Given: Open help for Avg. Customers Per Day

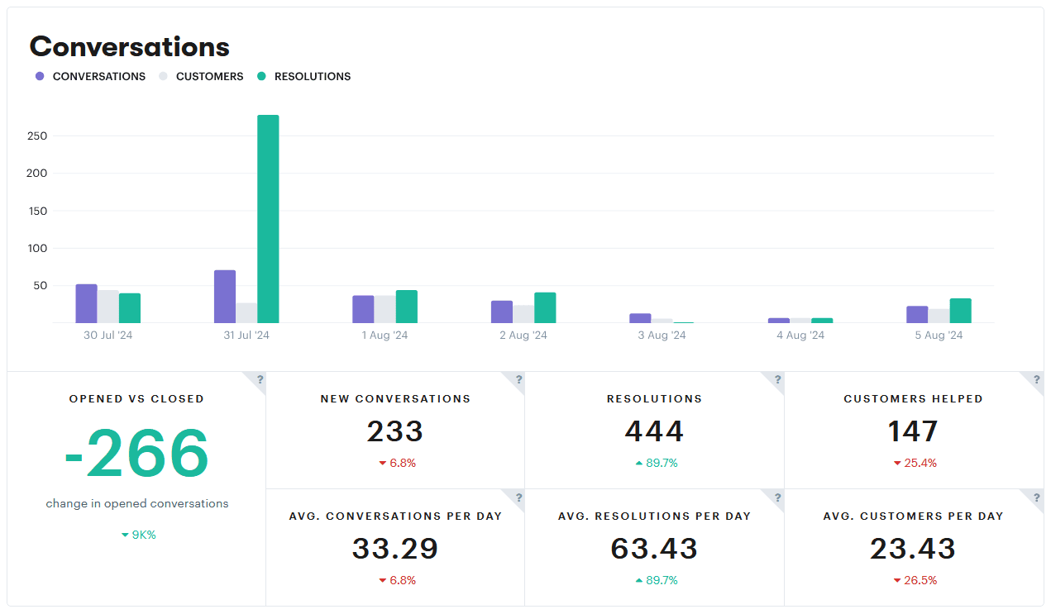Looking at the screenshot, I should pyautogui.click(x=1035, y=498).
